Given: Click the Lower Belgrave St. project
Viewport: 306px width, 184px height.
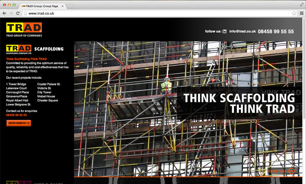Looking at the screenshot, I should click(x=18, y=105).
